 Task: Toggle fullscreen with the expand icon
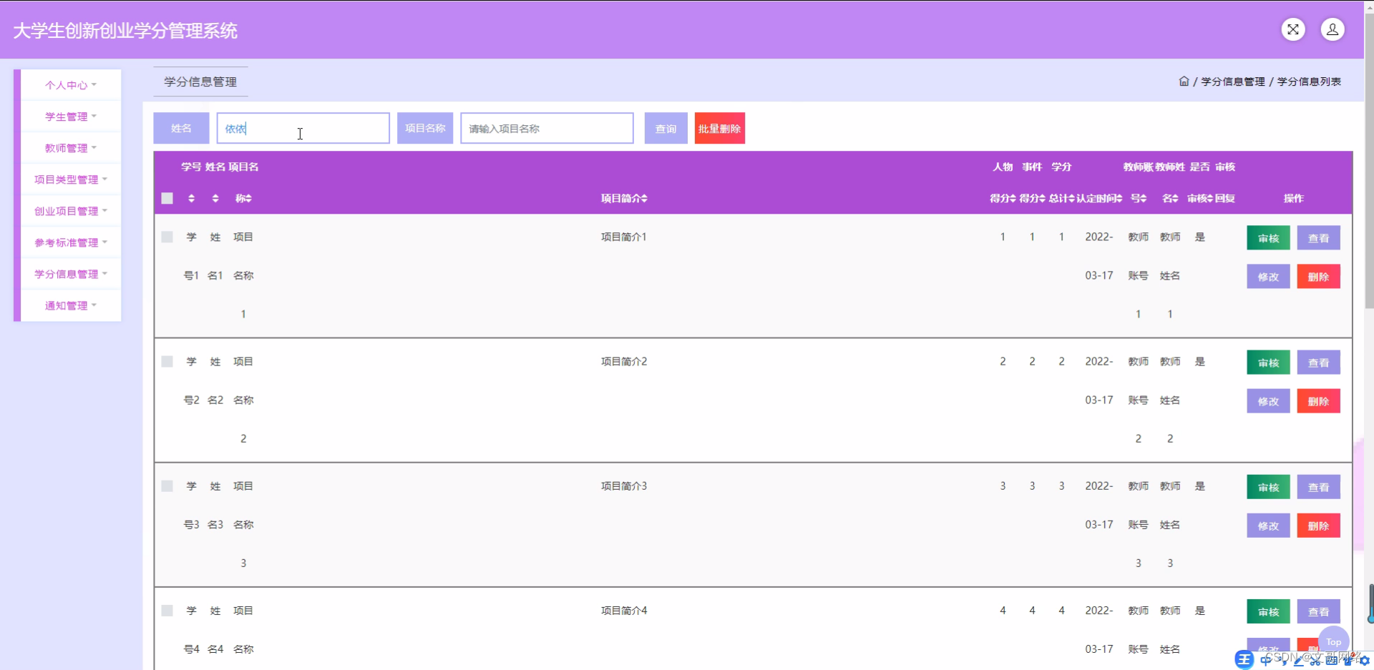coord(1293,29)
